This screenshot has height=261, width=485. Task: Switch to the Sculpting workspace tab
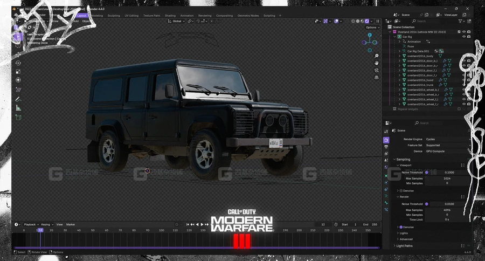pyautogui.click(x=114, y=16)
